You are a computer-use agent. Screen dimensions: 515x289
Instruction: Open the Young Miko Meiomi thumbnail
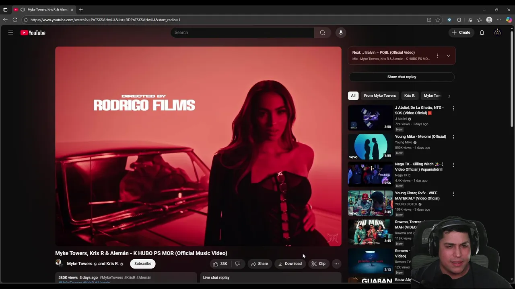coord(370,147)
